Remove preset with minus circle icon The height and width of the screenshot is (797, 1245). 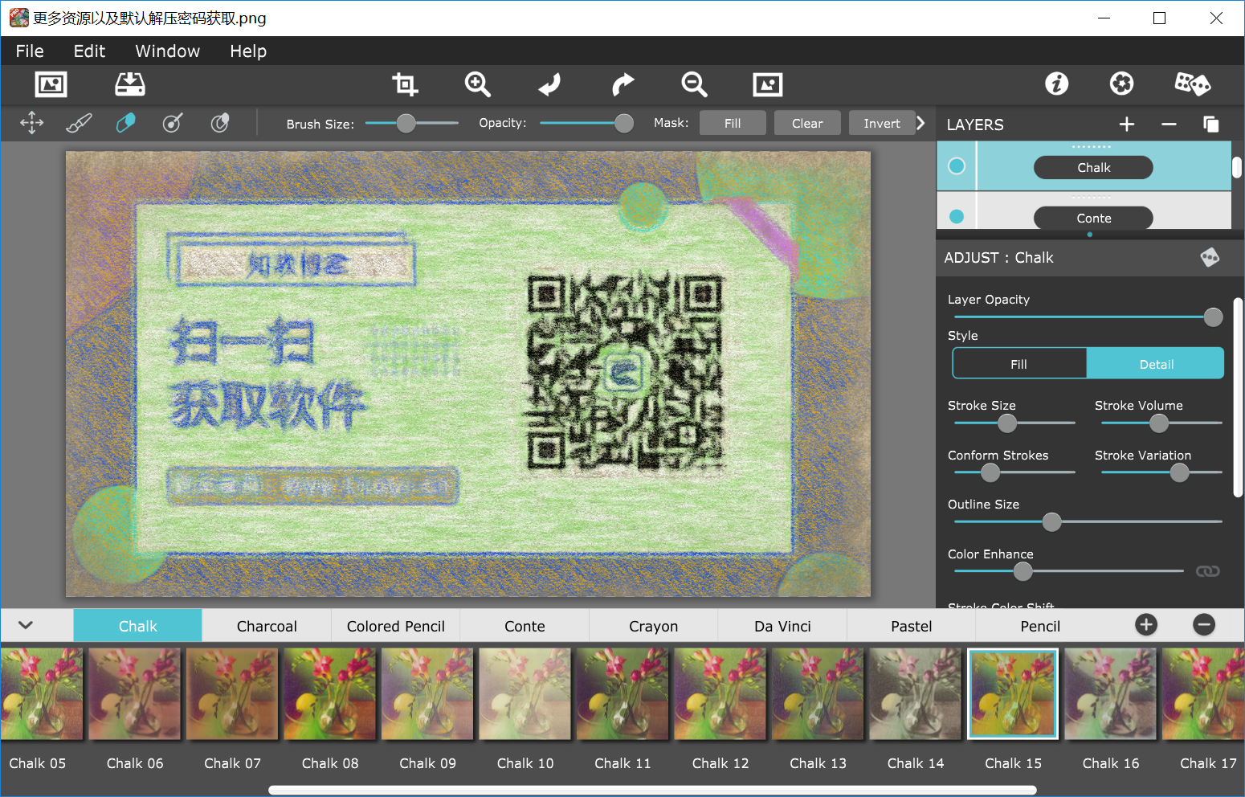click(x=1204, y=625)
